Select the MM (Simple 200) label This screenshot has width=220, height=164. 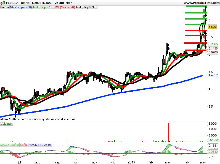[x=21, y=7]
